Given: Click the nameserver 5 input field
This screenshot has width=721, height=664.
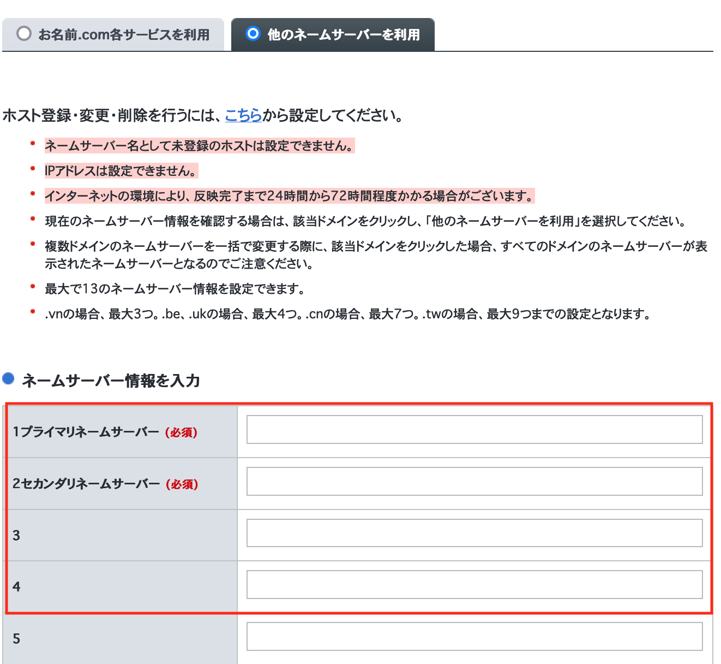Looking at the screenshot, I should coord(474,637).
